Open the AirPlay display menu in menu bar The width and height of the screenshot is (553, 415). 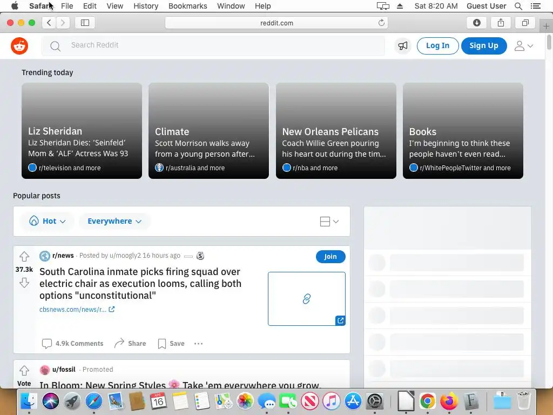coord(383,6)
